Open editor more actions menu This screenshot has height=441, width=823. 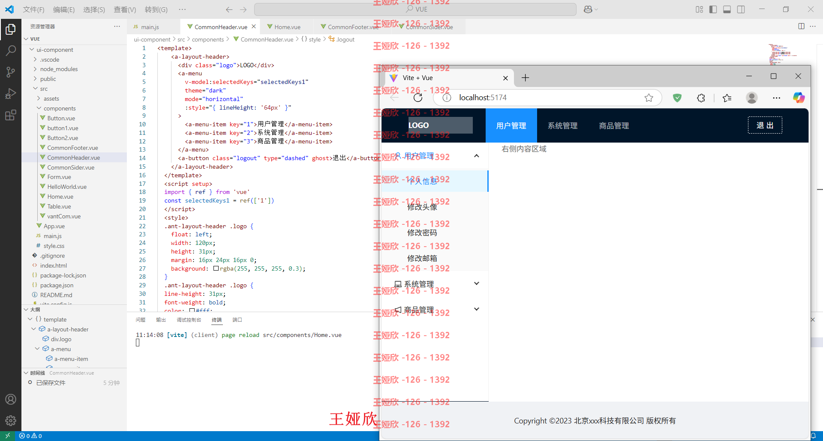813,26
